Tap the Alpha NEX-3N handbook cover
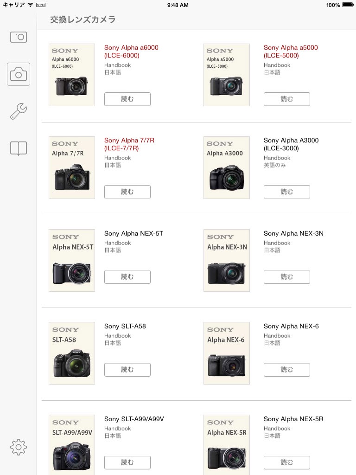The image size is (356, 475). [227, 260]
